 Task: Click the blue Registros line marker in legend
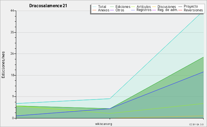tap(133, 10)
